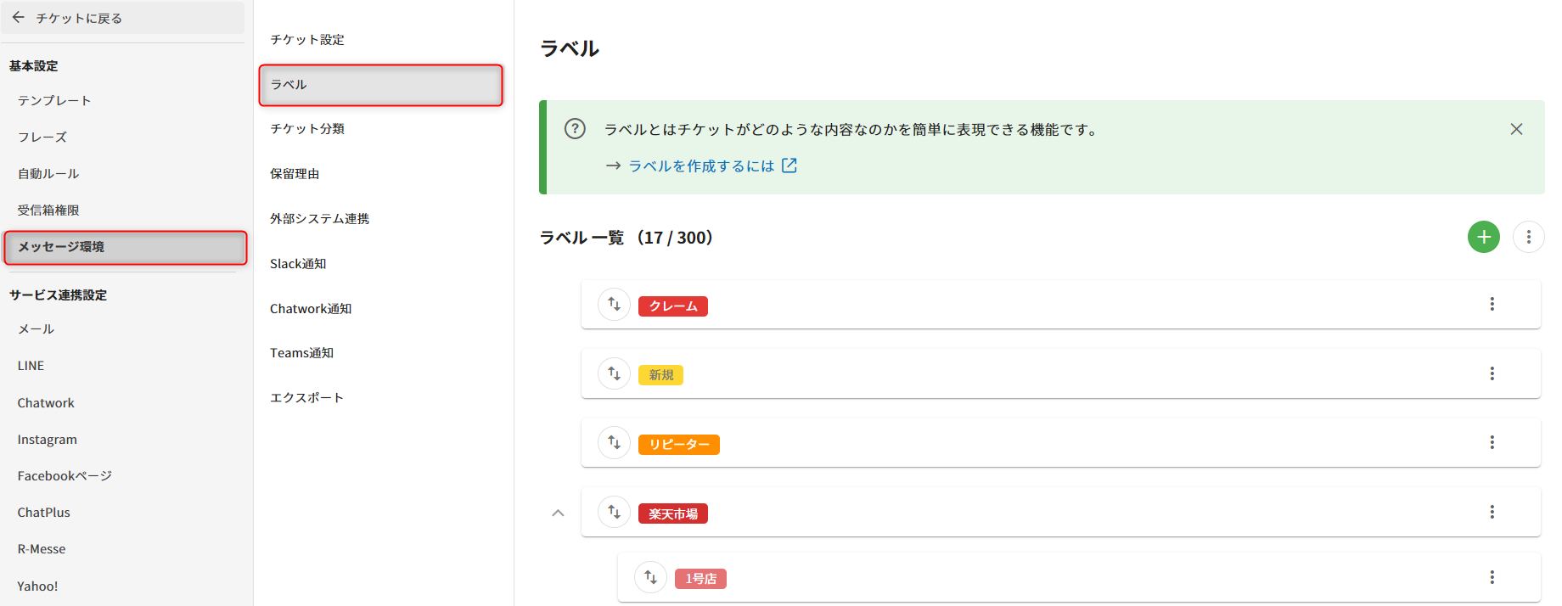The width and height of the screenshot is (1562, 606).
Task: Select メッセージ環境 in the sidebar
Action: [x=125, y=247]
